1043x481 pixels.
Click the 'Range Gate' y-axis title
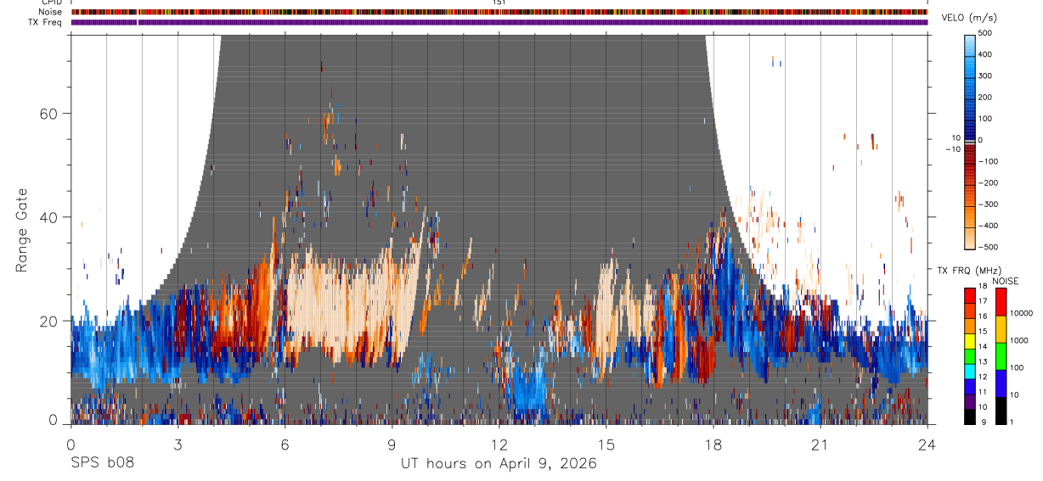(x=21, y=230)
